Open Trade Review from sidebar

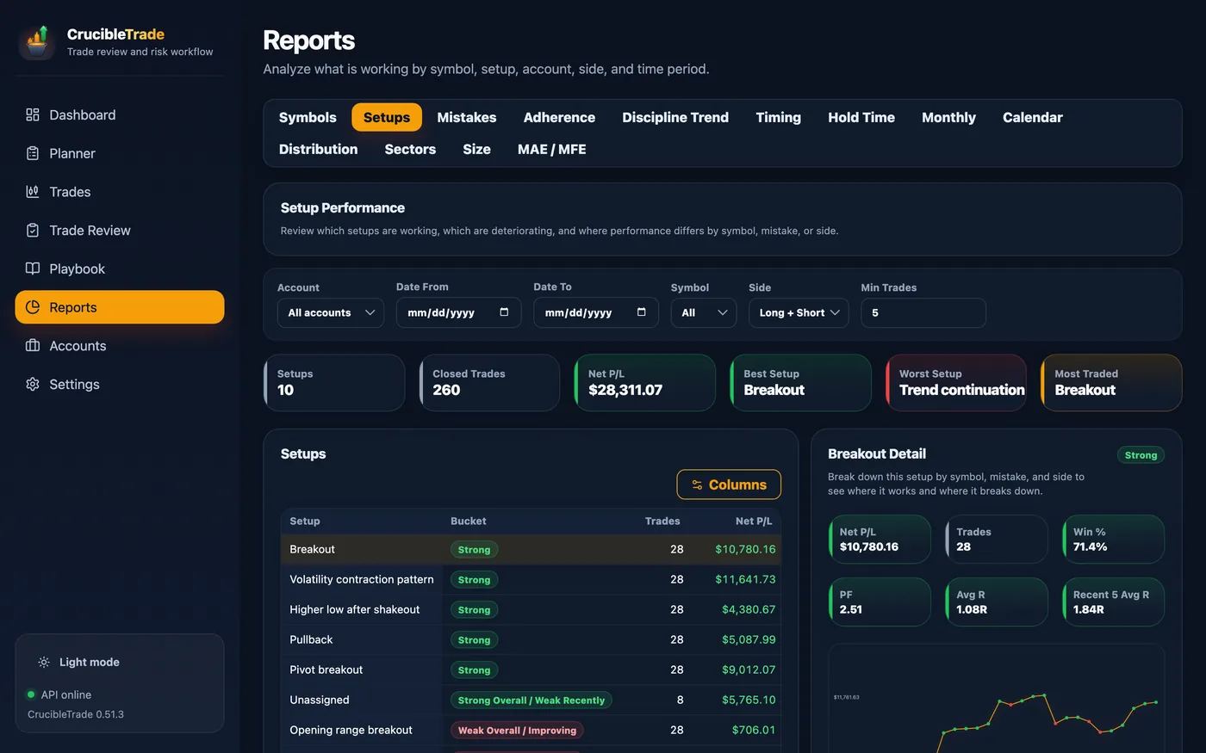point(120,230)
